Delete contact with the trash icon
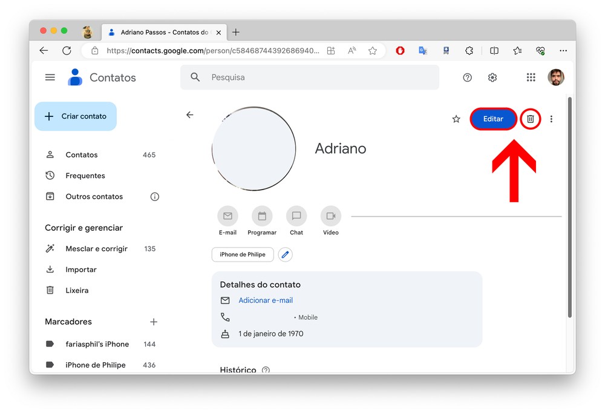The height and width of the screenshot is (413, 605). [530, 119]
